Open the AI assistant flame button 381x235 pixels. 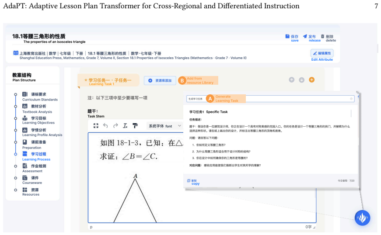click(x=362, y=218)
